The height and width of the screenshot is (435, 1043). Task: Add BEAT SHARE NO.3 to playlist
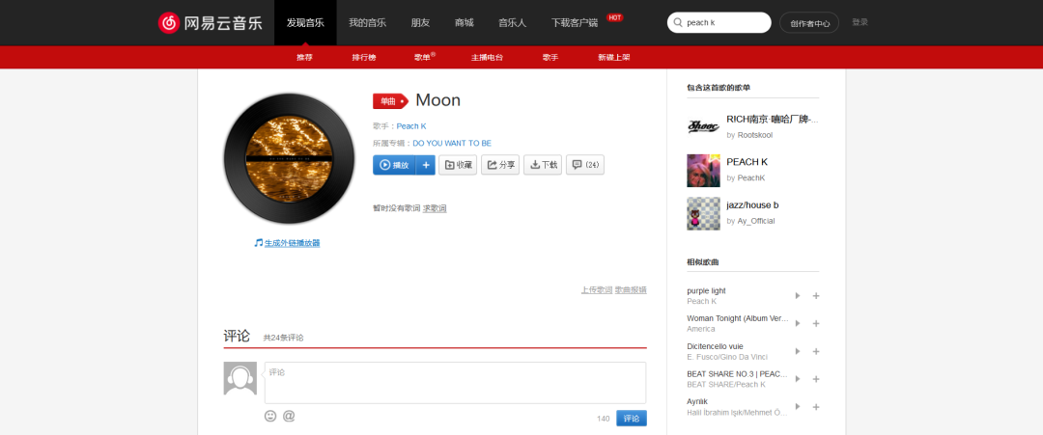pos(816,379)
